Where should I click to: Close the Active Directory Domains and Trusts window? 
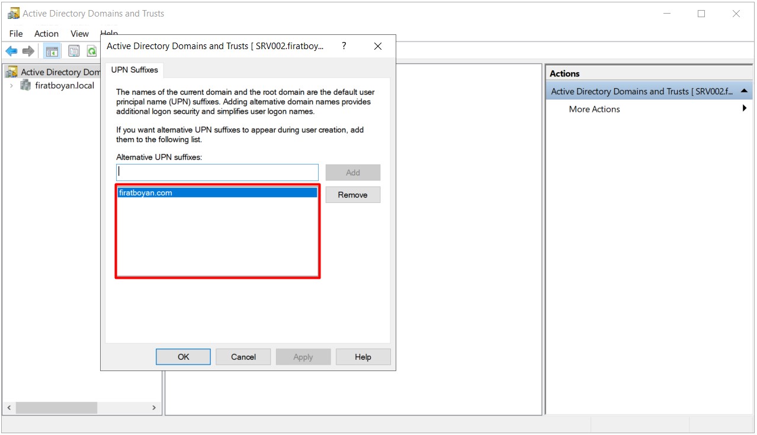tap(736, 13)
